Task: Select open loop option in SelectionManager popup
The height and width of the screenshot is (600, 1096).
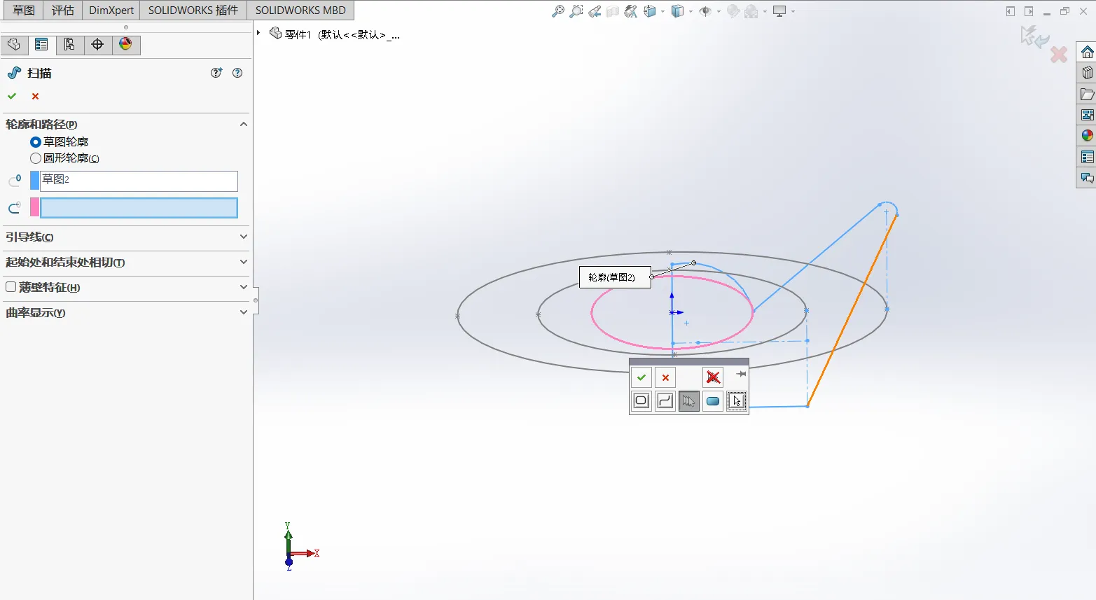Action: coord(665,401)
